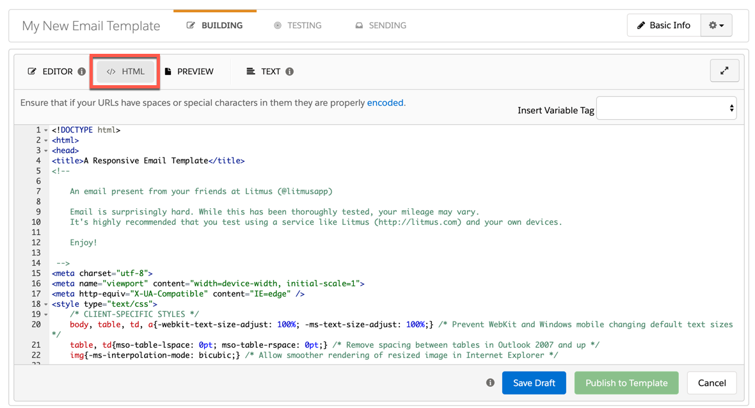Open the Insert Variable Tag dropdown
The height and width of the screenshot is (408, 755).
(x=666, y=109)
